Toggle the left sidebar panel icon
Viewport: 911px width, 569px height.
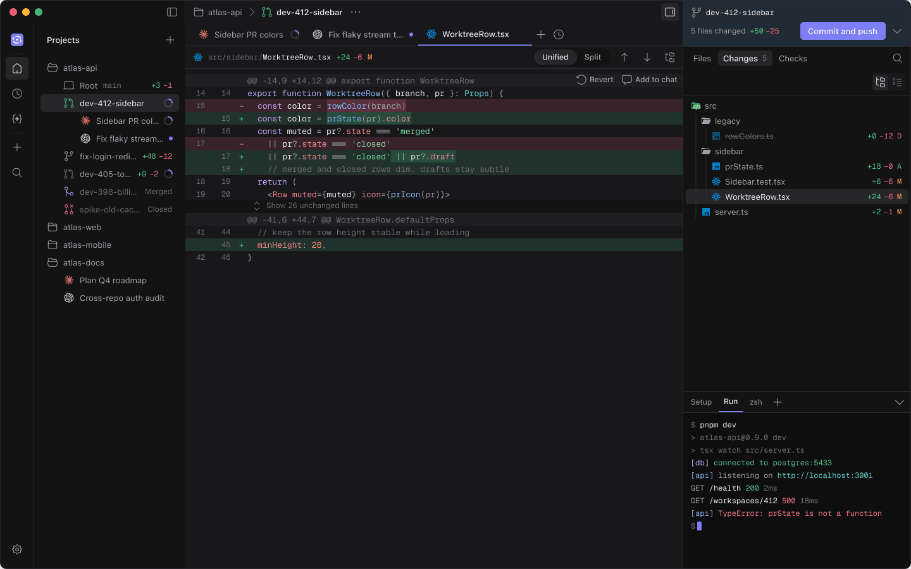[172, 12]
